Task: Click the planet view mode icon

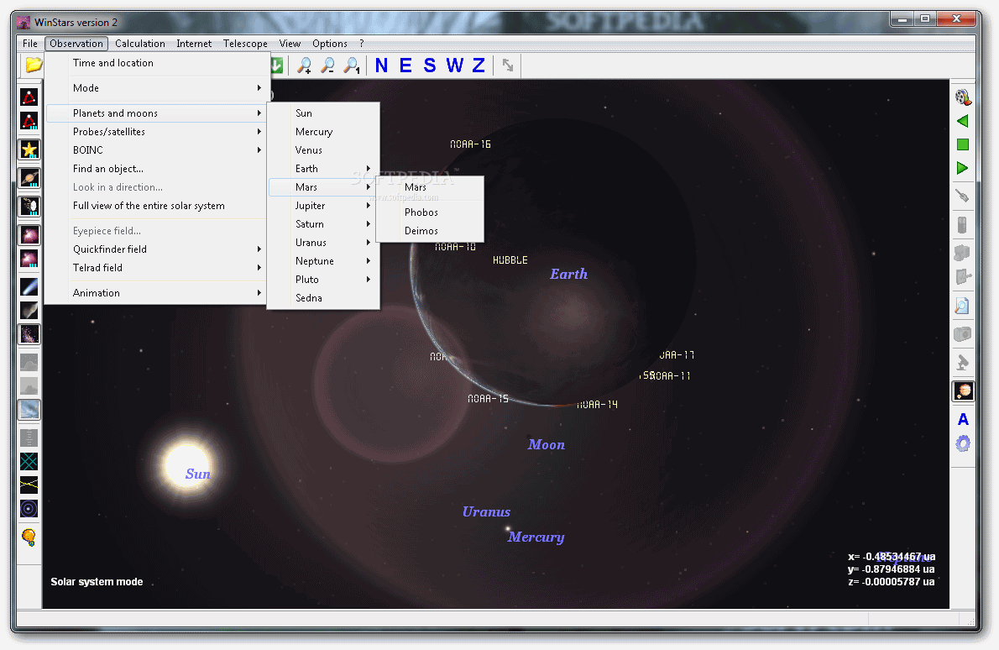Action: [963, 391]
